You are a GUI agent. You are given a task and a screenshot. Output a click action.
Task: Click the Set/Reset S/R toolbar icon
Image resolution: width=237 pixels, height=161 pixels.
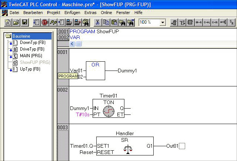(x=231, y=23)
